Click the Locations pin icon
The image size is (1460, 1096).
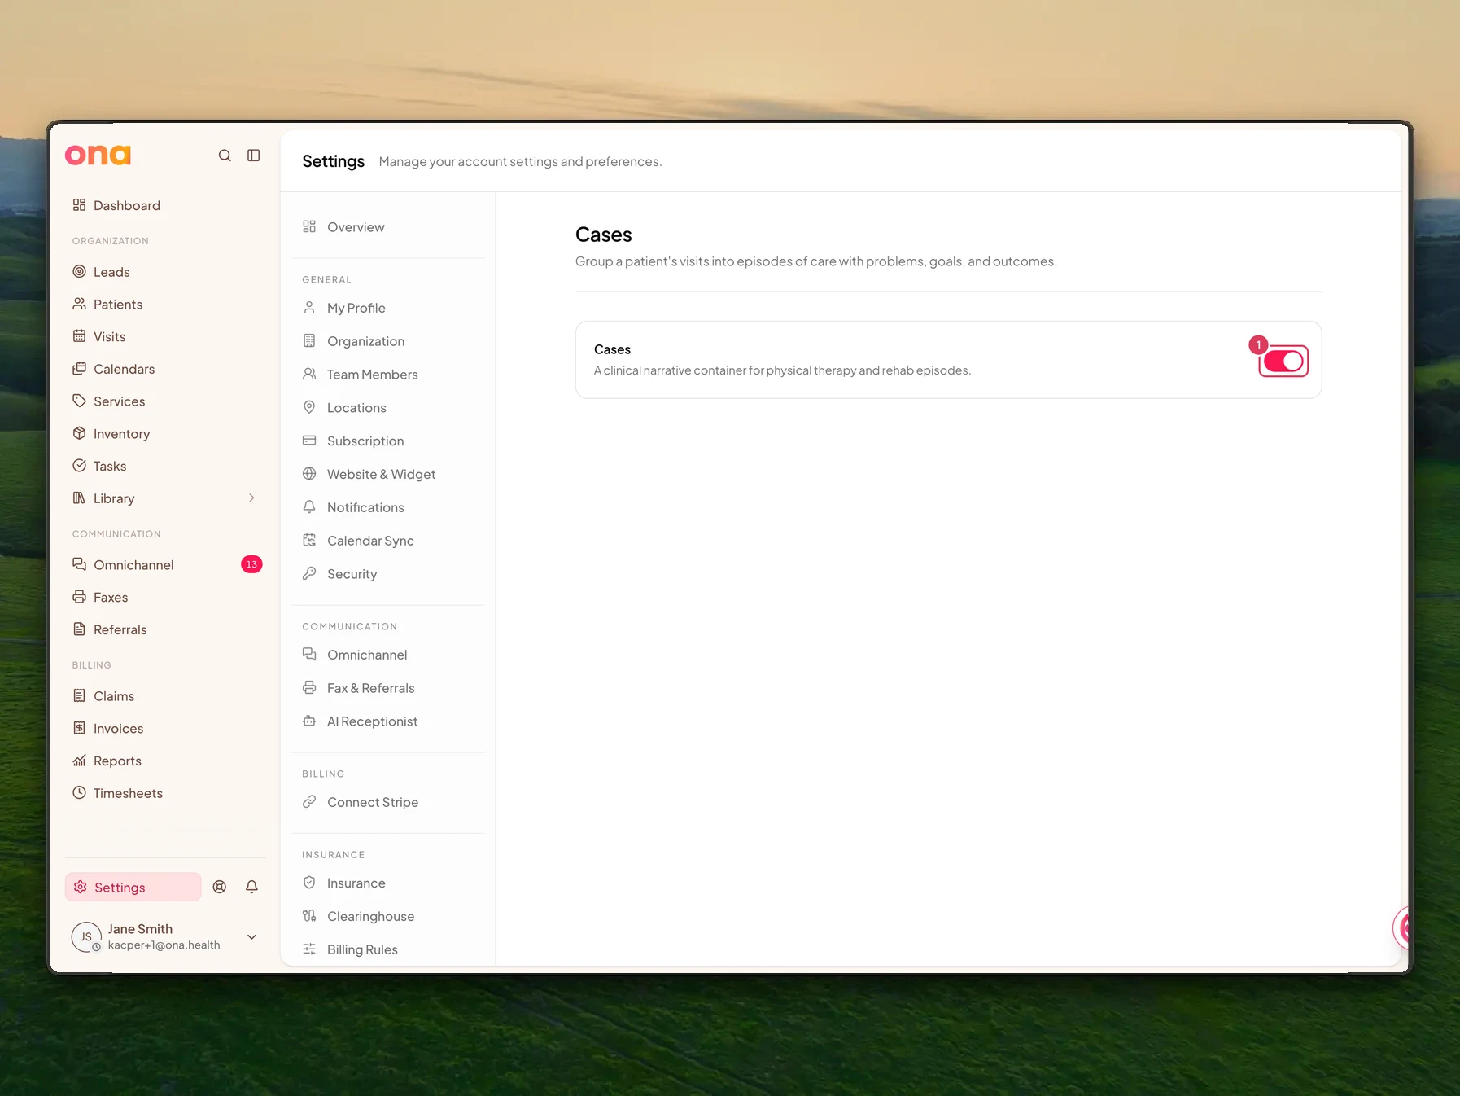point(309,407)
